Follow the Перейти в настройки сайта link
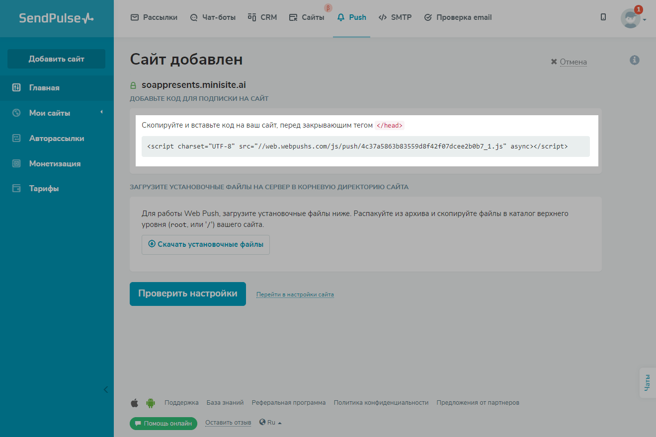 coord(295,294)
